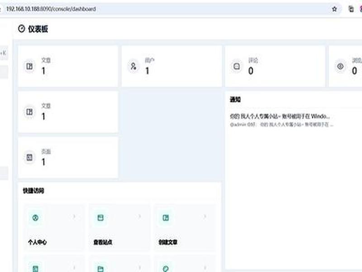Open the 个人中心 quick link

pos(54,228)
